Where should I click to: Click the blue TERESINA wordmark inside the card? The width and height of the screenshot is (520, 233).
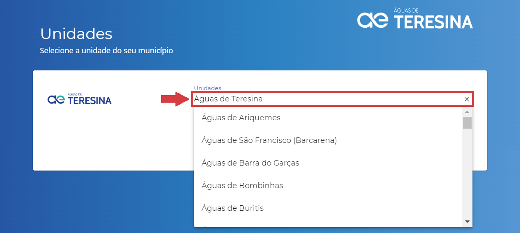point(89,101)
